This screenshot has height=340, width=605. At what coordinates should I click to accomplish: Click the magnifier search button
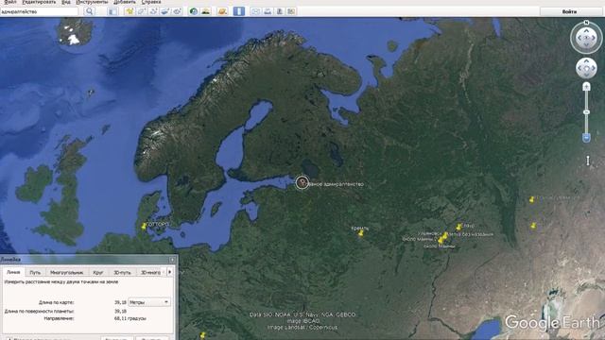[x=90, y=11]
